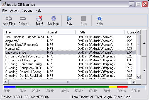Click the Delete minus icon

click(23, 19)
